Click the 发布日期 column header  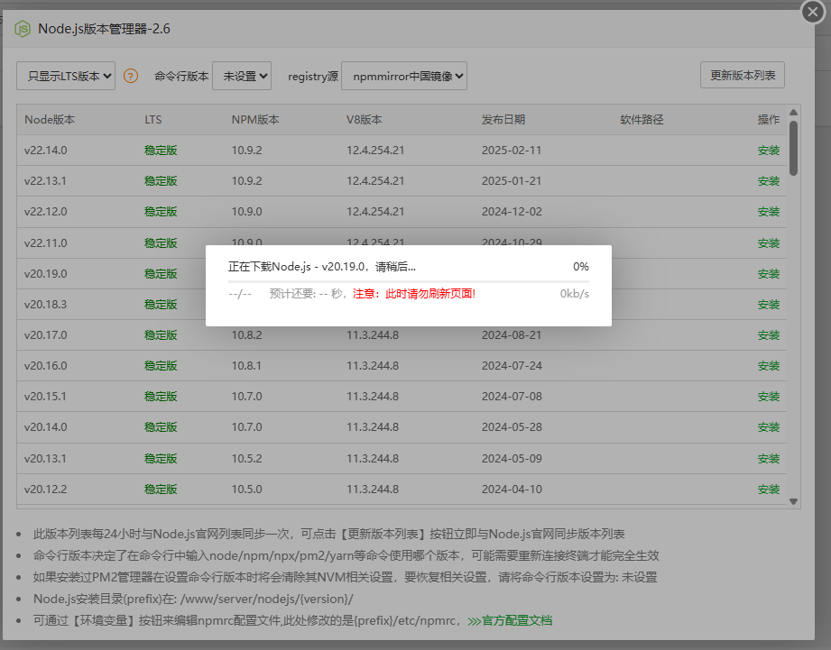point(503,120)
